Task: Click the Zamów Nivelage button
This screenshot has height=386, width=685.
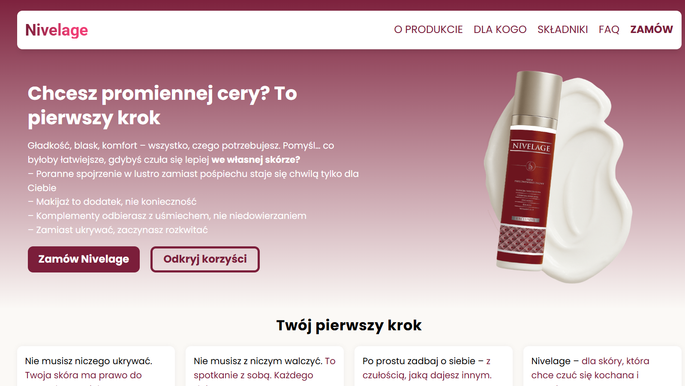Action: click(x=84, y=259)
